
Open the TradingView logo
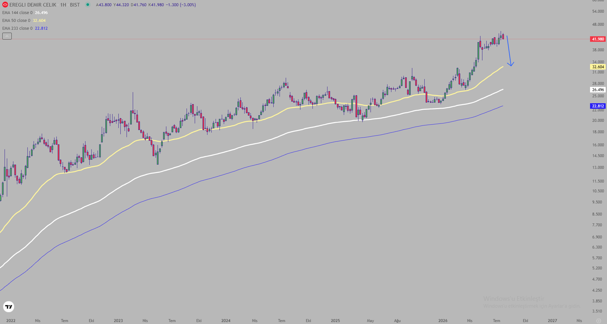click(x=9, y=307)
